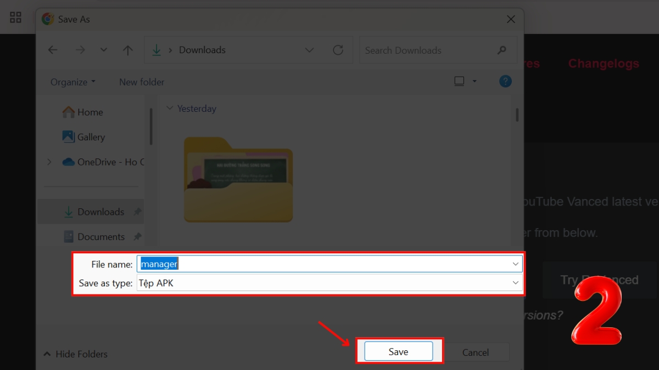Collapse the Yesterday group
This screenshot has width=659, height=370.
click(x=169, y=109)
